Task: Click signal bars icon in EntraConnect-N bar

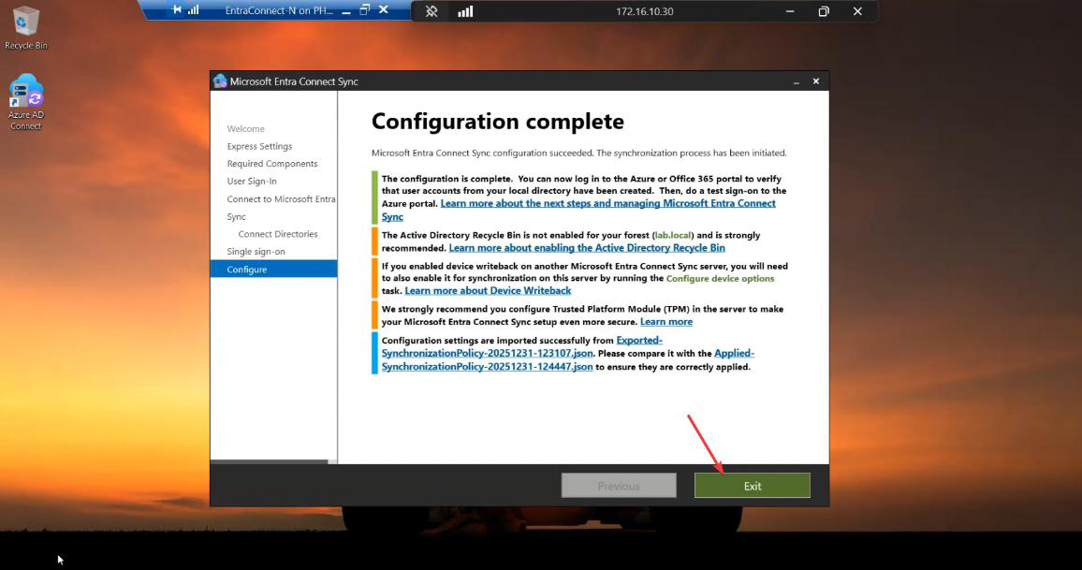Action: click(x=194, y=9)
